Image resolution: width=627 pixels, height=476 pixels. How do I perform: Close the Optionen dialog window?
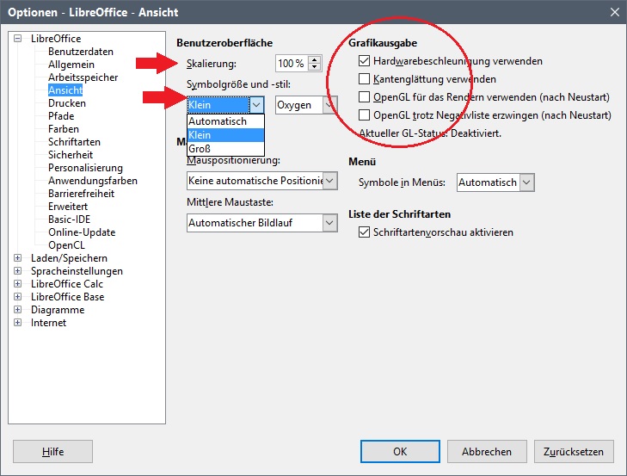point(615,12)
